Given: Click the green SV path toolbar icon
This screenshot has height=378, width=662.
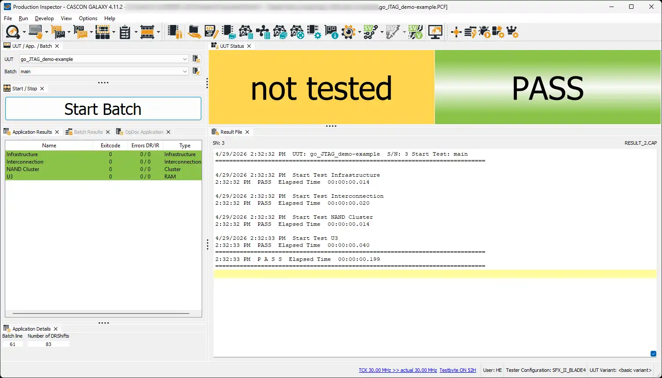Looking at the screenshot, I should tap(371, 32).
